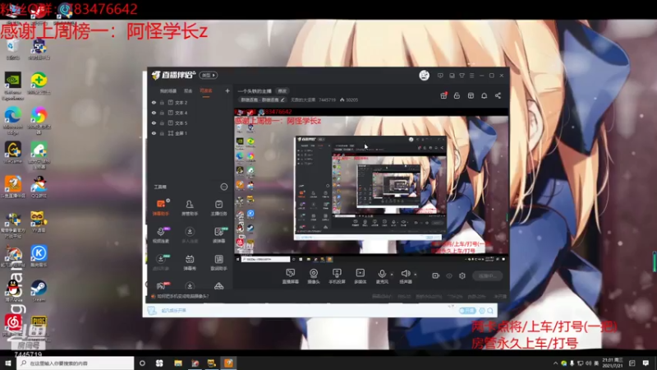Viewport: 657px width, 370px height.
Task: Collapse the 工具箱 toolbox section
Action: point(223,187)
